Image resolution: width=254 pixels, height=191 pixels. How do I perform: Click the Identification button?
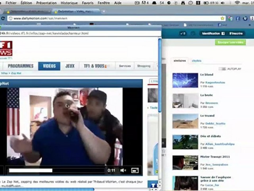click(x=213, y=33)
